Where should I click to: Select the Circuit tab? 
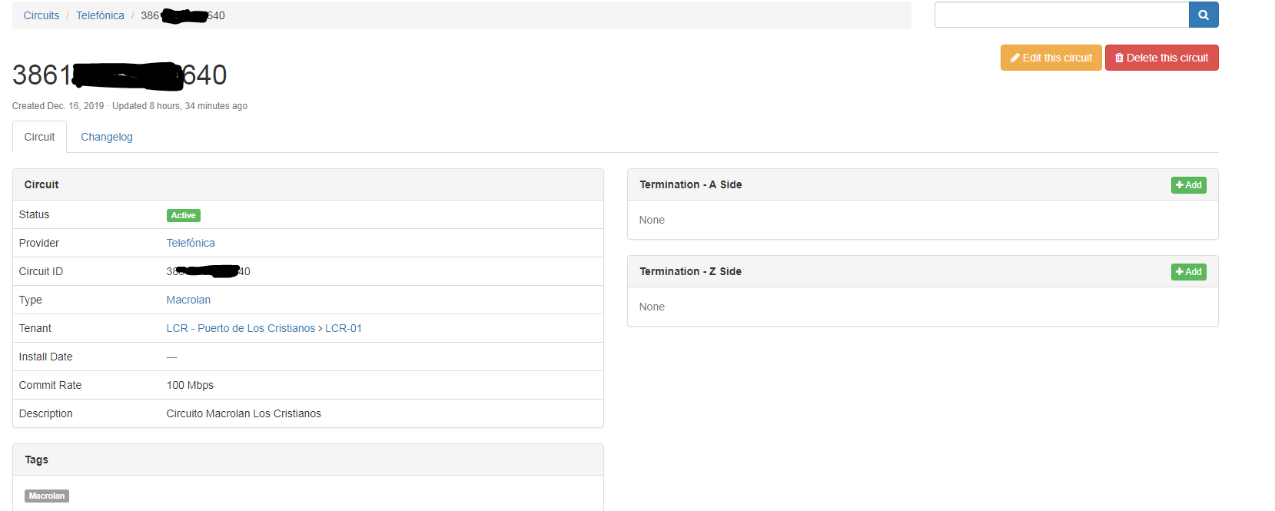[39, 137]
